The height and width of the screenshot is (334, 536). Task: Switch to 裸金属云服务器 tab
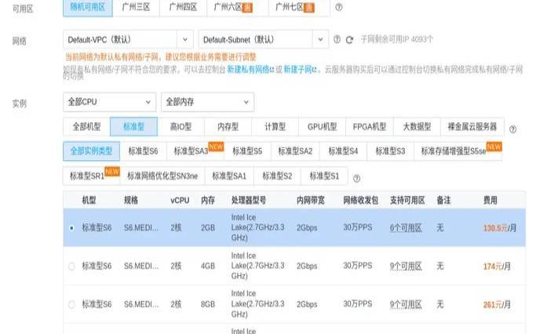tap(472, 127)
